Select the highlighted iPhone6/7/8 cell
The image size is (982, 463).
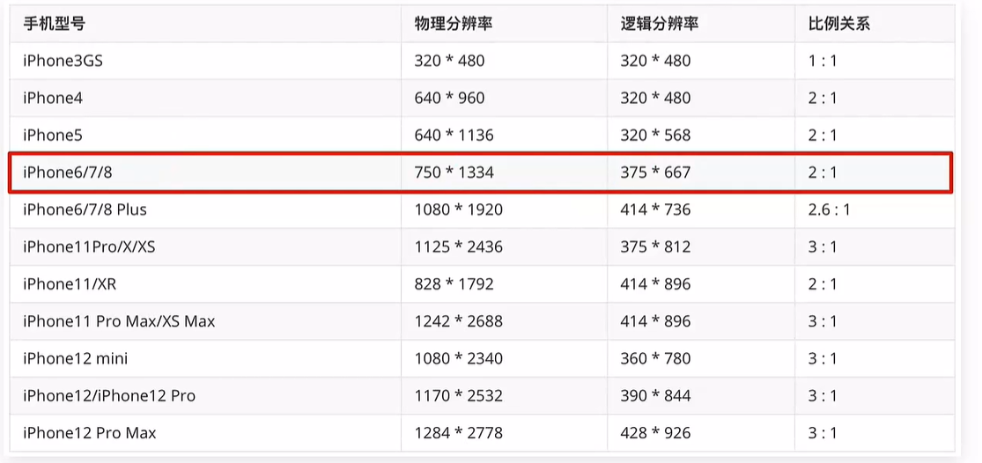coord(68,173)
